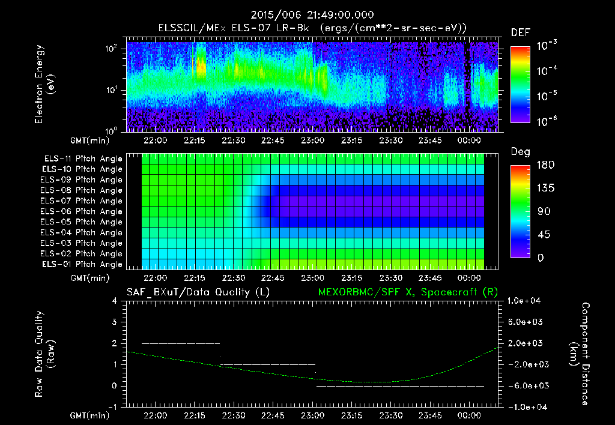Image resolution: width=615 pixels, height=425 pixels.
Task: Click the ELS-09 Pitch Angle row label
Action: click(82, 180)
